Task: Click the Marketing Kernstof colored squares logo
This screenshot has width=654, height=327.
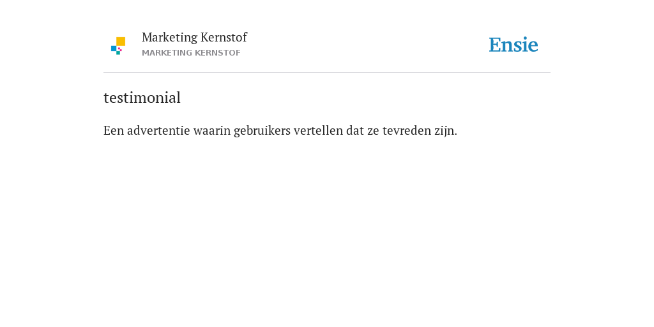Action: click(x=118, y=46)
